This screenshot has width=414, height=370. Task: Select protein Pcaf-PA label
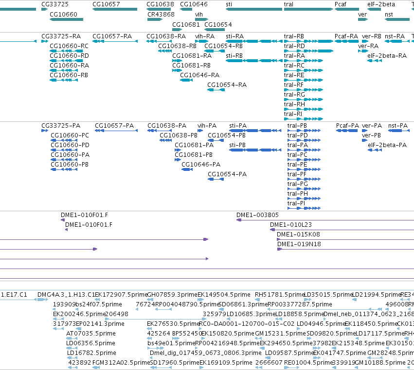pos(347,125)
